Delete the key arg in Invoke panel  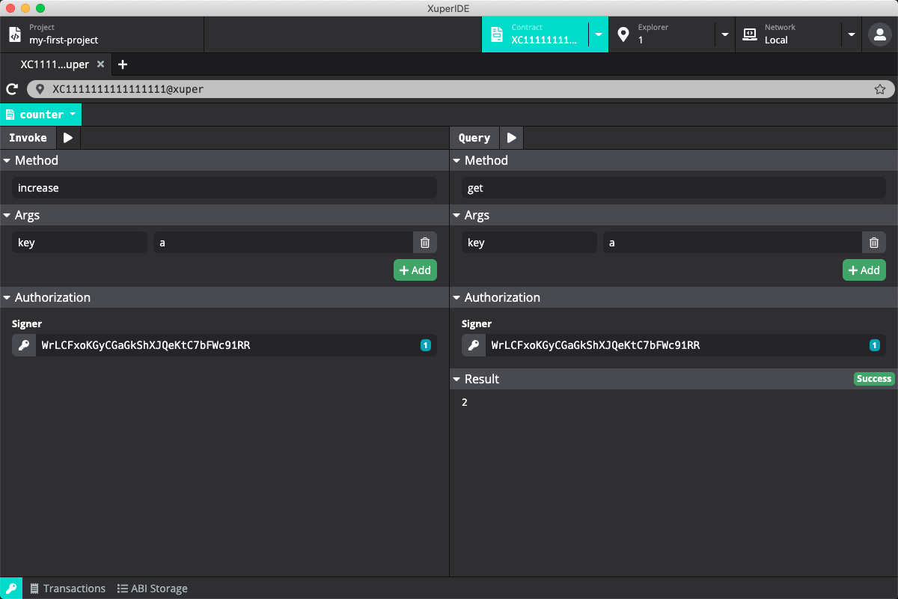point(425,243)
